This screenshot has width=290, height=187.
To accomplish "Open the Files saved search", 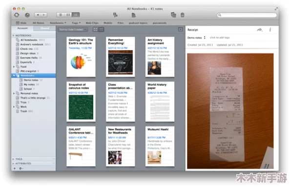I will pyautogui.click(x=121, y=23).
